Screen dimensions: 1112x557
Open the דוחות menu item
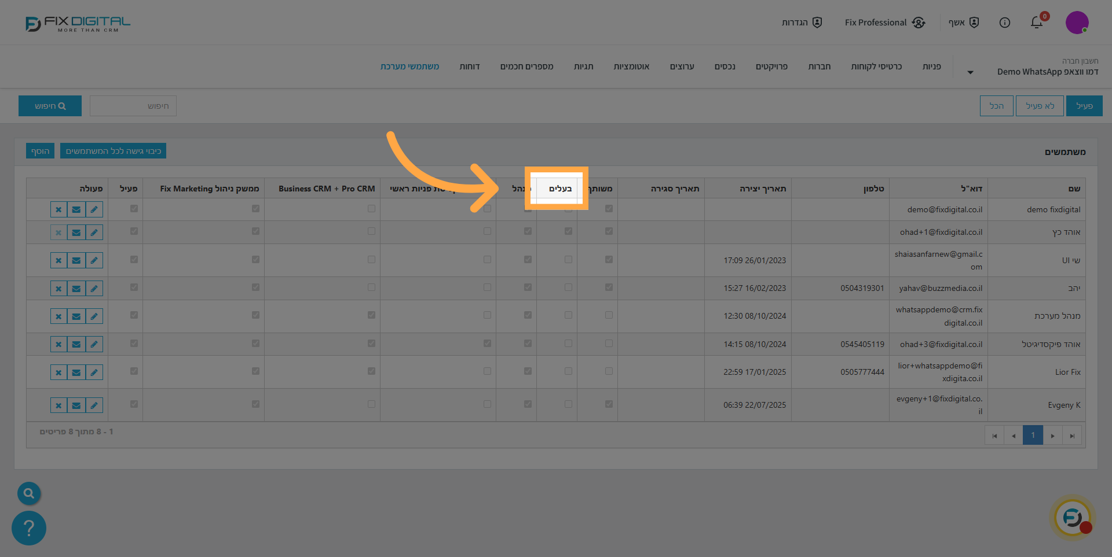(469, 67)
